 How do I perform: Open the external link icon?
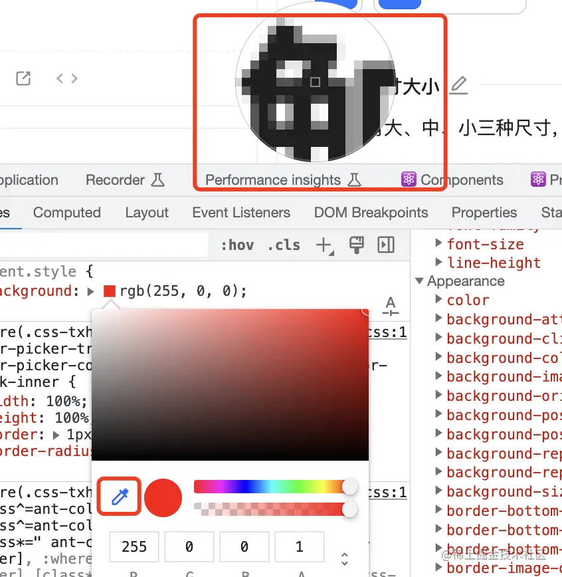(x=23, y=78)
